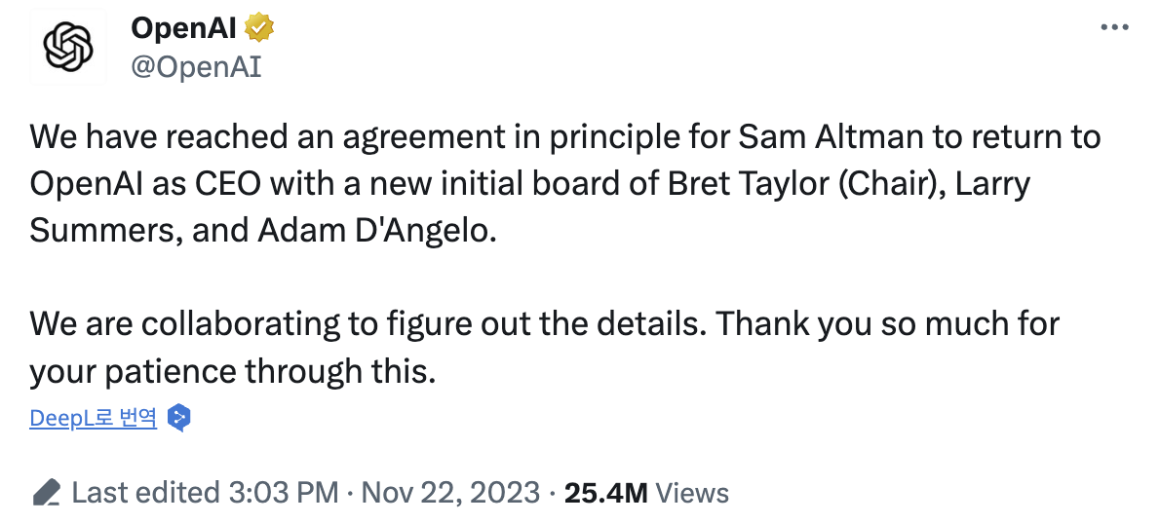Click the blue DeepL translate icon
This screenshot has height=524, width=1160.
click(x=178, y=419)
